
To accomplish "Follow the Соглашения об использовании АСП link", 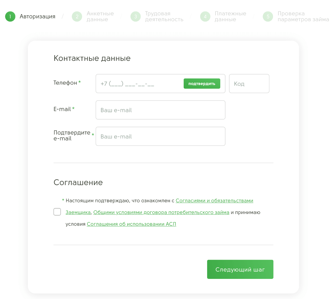I will click(x=131, y=224).
